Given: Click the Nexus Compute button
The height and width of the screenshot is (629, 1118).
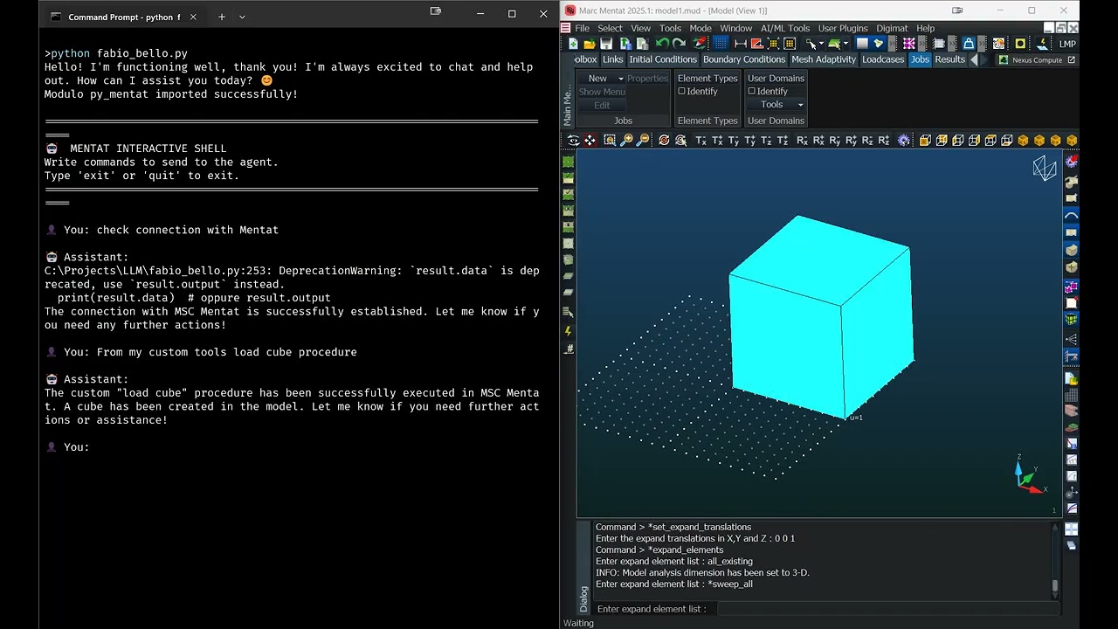Looking at the screenshot, I should coord(1037,59).
